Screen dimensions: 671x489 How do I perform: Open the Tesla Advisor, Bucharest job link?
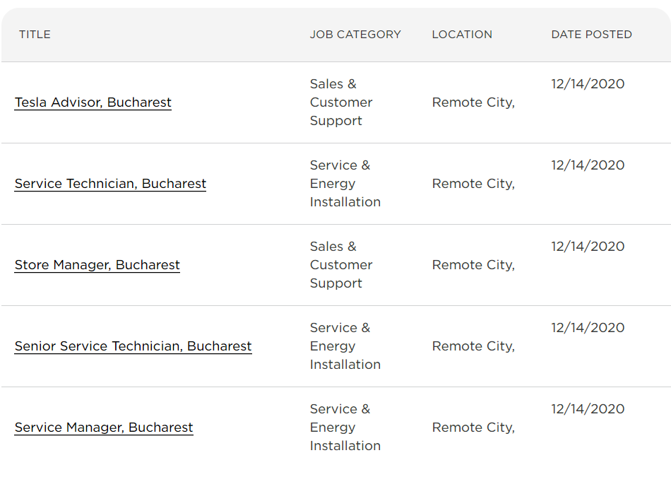coord(93,102)
